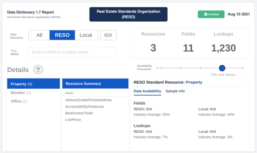Select the AboveGradeFinishedArea field

(x=88, y=100)
